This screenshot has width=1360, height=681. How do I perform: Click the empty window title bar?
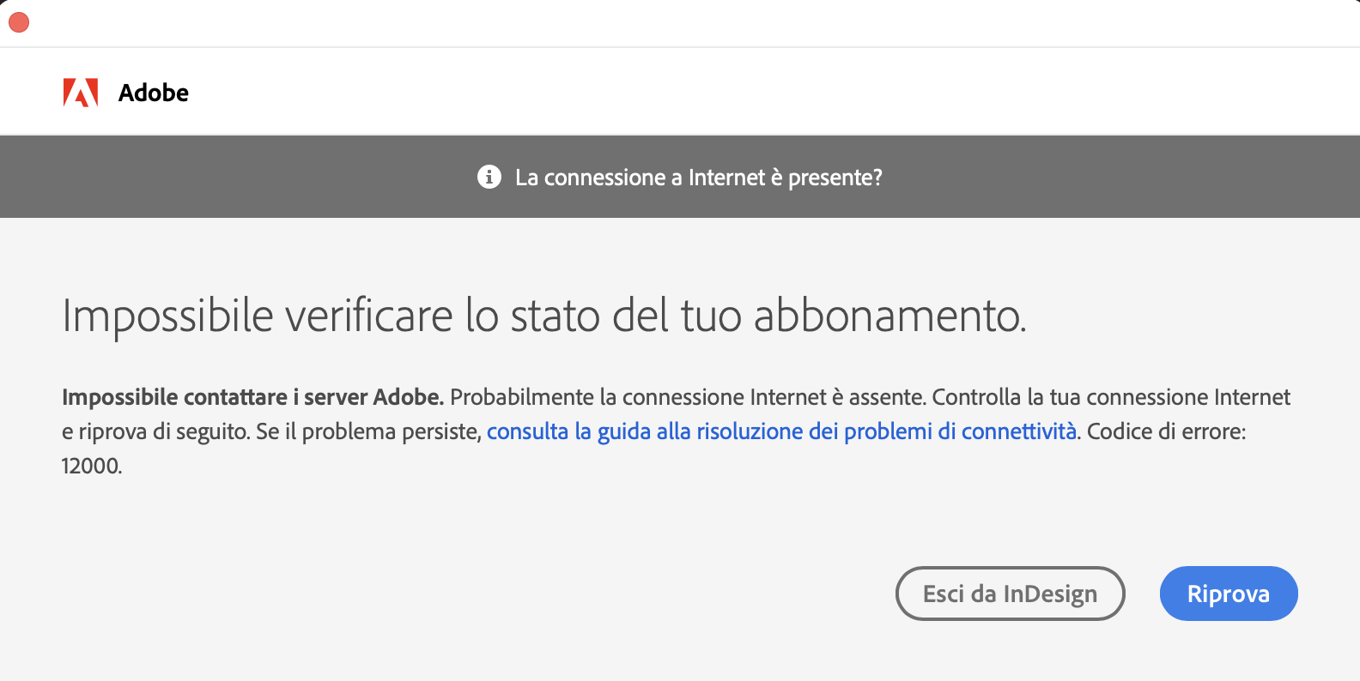687,23
